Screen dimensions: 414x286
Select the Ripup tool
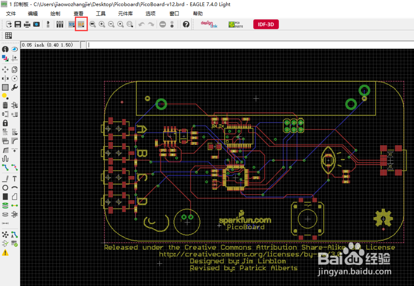pyautogui.click(x=14, y=168)
